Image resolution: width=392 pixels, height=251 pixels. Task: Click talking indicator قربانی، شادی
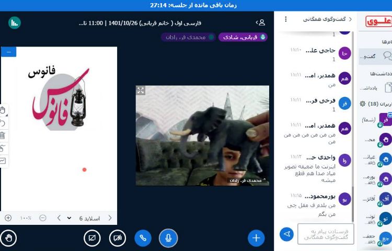click(243, 37)
